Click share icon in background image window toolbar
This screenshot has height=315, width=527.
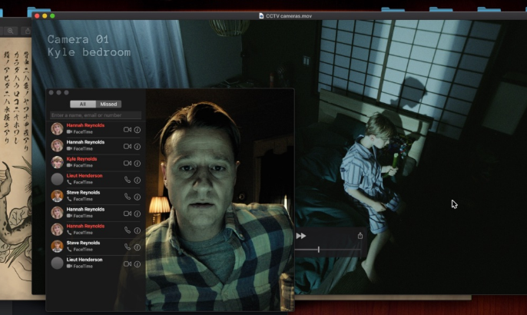point(28,31)
